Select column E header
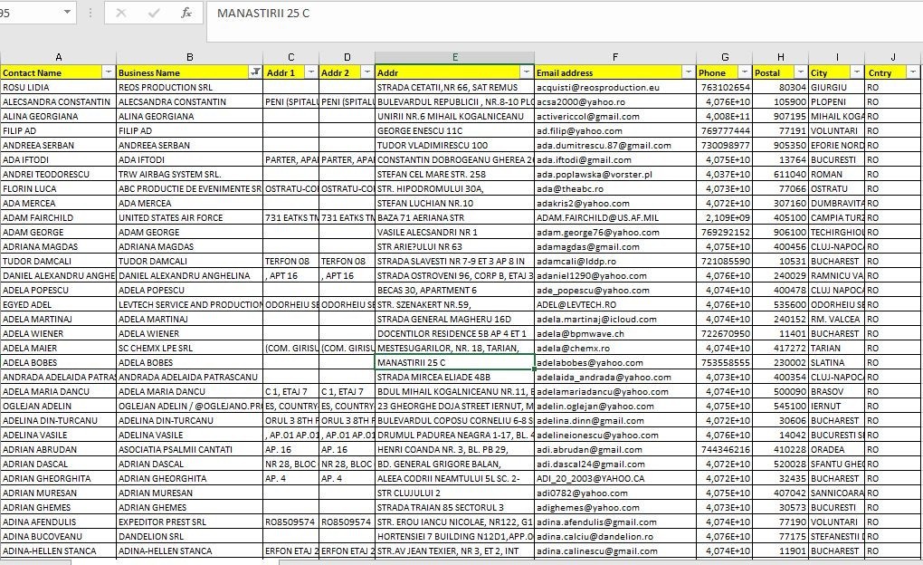This screenshot has width=923, height=565. tap(454, 57)
